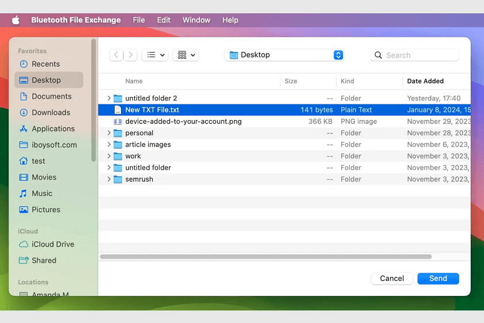The height and width of the screenshot is (323, 484).
Task: Click the Send button
Action: [x=438, y=279]
